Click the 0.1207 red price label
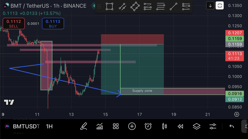Viewport: 248px width, 139px height. coord(235,33)
